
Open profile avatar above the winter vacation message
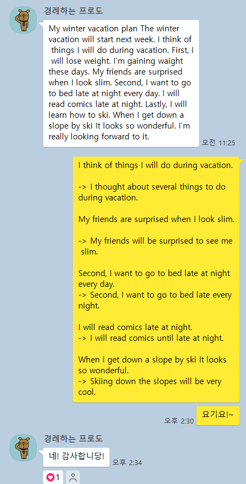(x=23, y=20)
